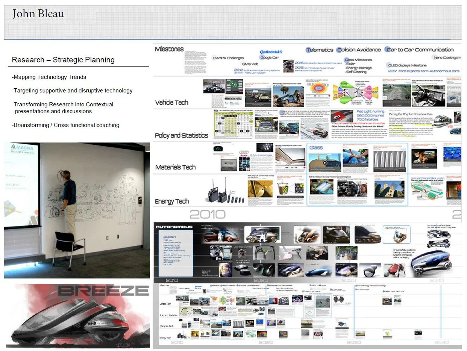Open the whiteboard sketching photo
The height and width of the screenshot is (351, 467).
pyautogui.click(x=77, y=210)
